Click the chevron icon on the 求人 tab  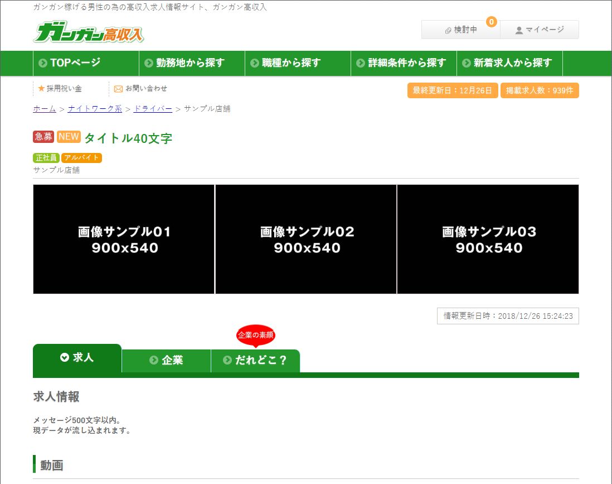pos(65,357)
